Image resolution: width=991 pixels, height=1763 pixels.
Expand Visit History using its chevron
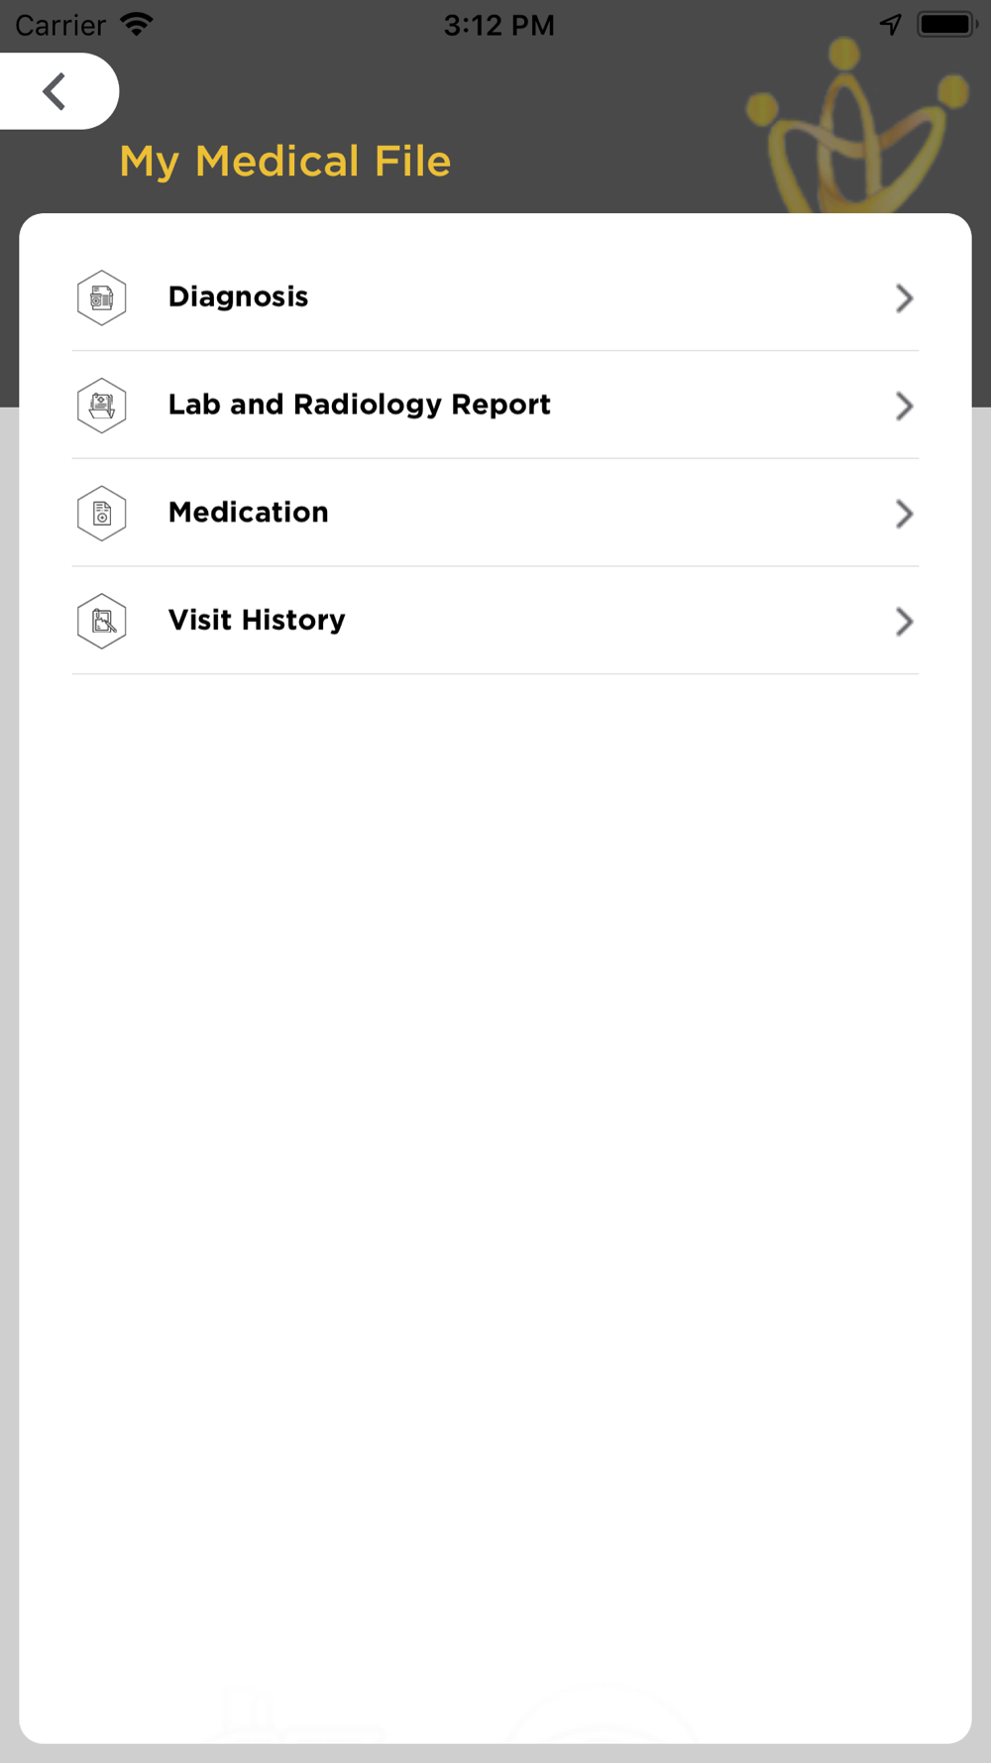pos(904,622)
